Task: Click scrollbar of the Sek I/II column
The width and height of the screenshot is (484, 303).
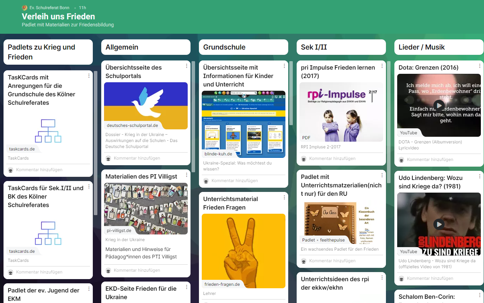Action: (x=389, y=122)
